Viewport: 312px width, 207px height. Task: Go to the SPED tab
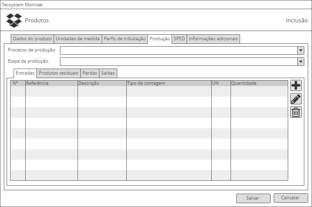[179, 39]
